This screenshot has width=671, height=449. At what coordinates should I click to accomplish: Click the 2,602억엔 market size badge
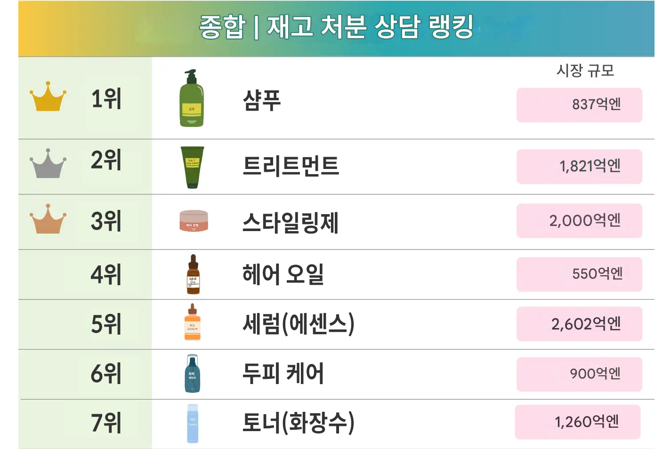point(579,324)
